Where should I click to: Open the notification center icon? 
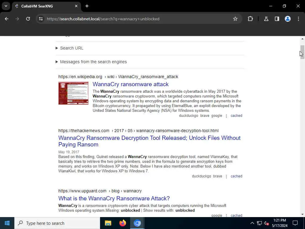click(x=295, y=223)
